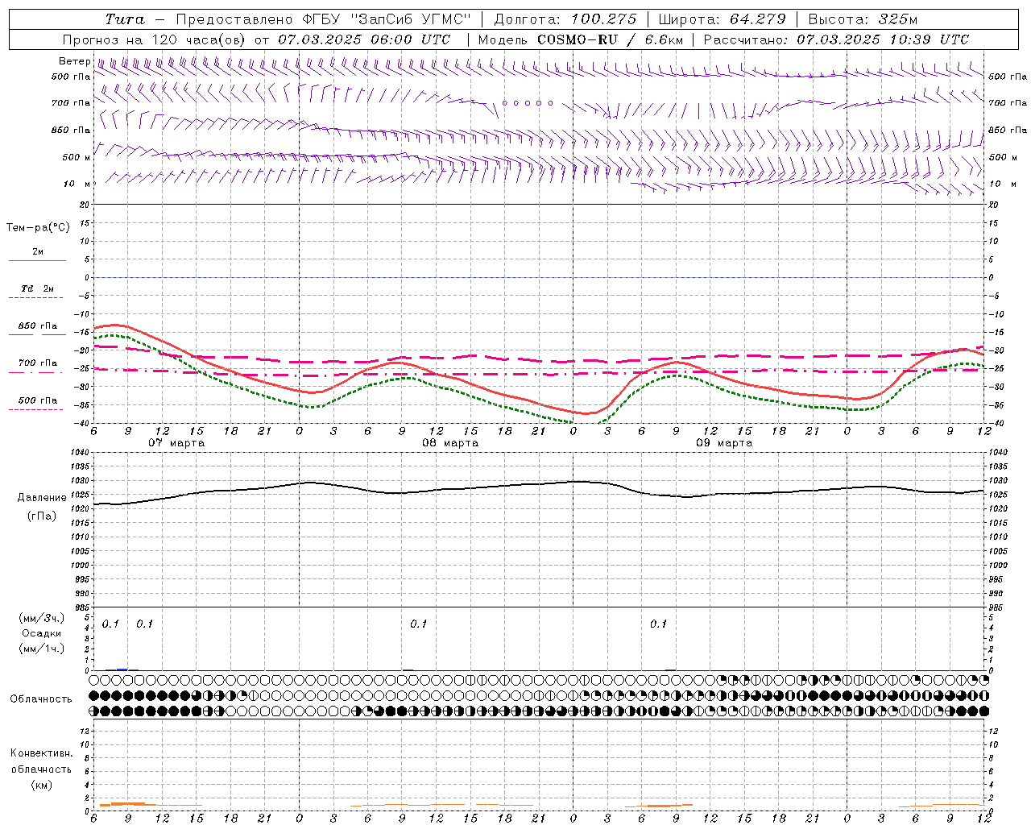Click the row of calm-wind circles at 700 гПа

(528, 103)
